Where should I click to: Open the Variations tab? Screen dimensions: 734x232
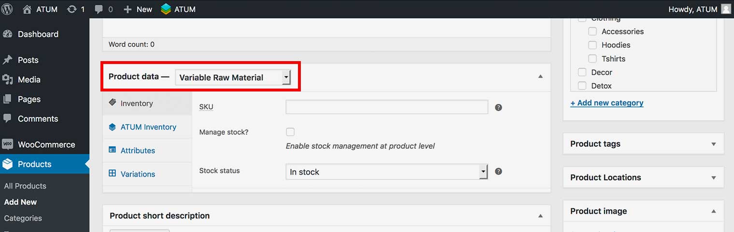point(138,174)
